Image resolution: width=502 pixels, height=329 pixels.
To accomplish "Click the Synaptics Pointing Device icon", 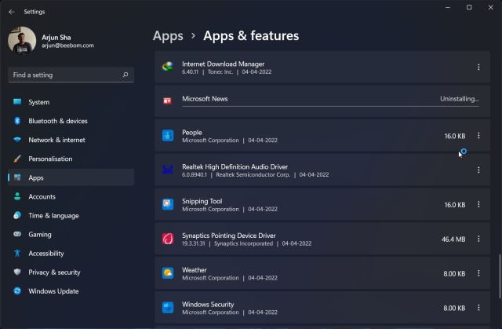I will coord(167,239).
